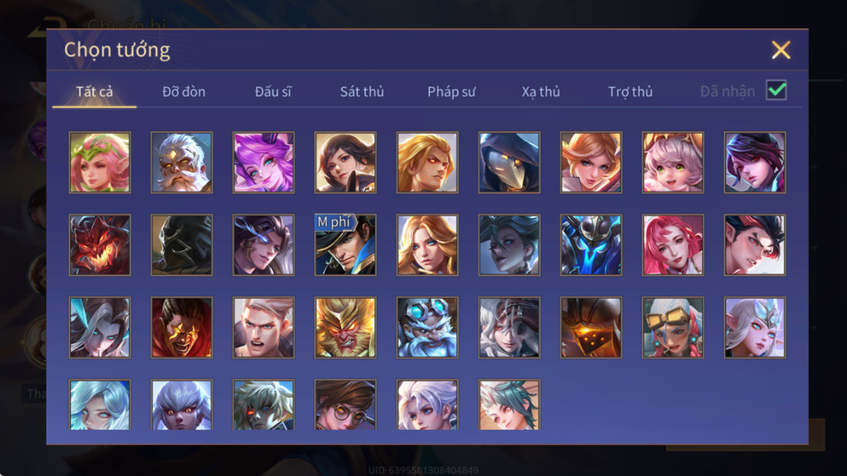Select the blue armored insect-helmet hero

pyautogui.click(x=591, y=245)
